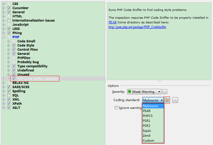Expand the JavaScript tree node
213x145 pixels.
click(x=4, y=24)
